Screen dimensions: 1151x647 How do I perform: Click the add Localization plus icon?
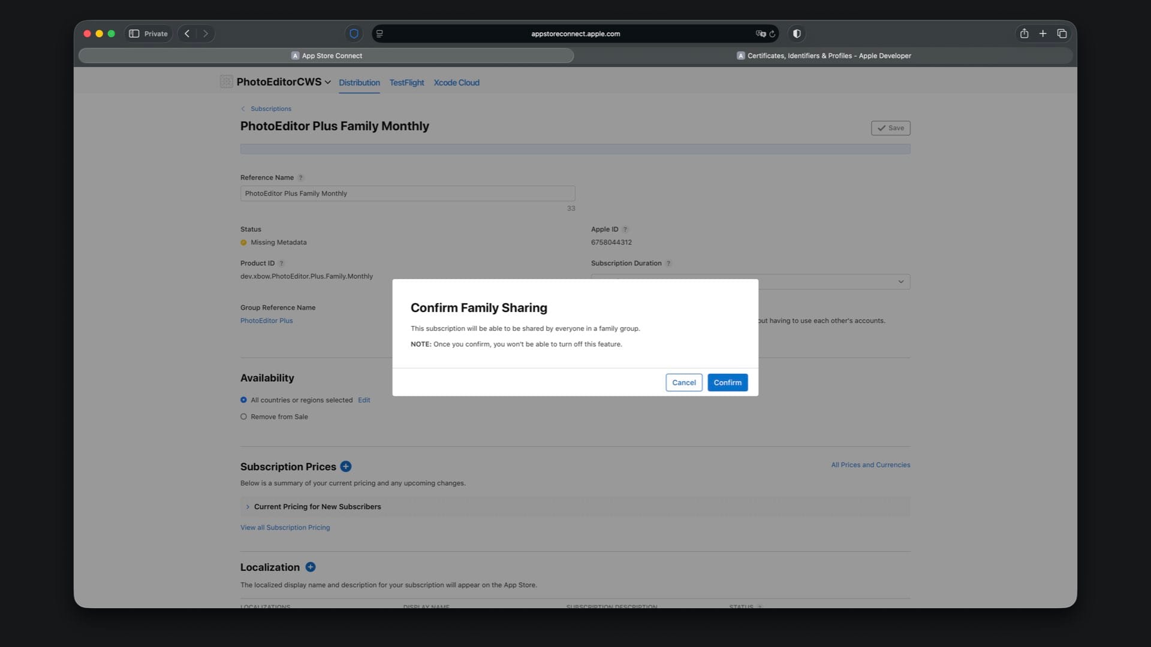pyautogui.click(x=311, y=567)
